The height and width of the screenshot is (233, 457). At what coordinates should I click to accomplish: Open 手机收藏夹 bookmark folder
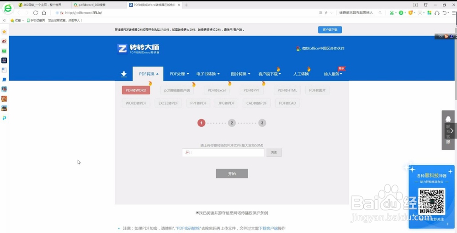[36, 21]
